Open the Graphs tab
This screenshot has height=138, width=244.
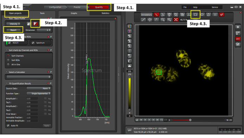pos(74,13)
